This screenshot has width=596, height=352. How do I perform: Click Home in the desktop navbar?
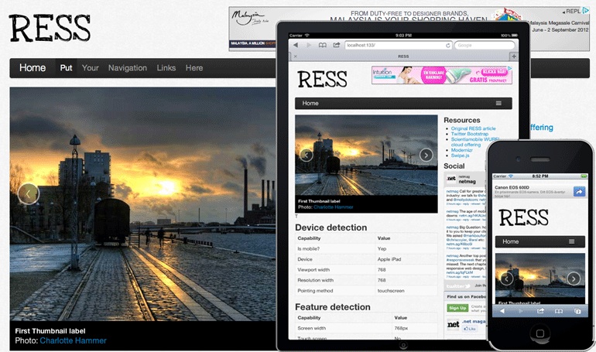(x=33, y=68)
